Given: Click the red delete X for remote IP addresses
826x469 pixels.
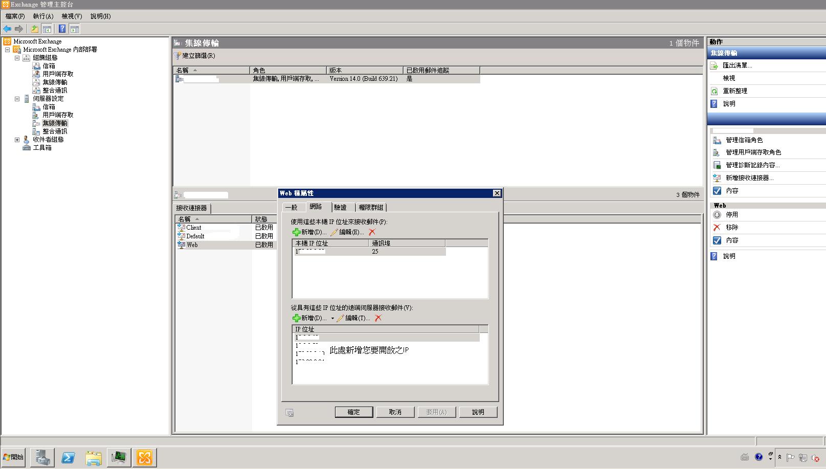Looking at the screenshot, I should [x=378, y=318].
